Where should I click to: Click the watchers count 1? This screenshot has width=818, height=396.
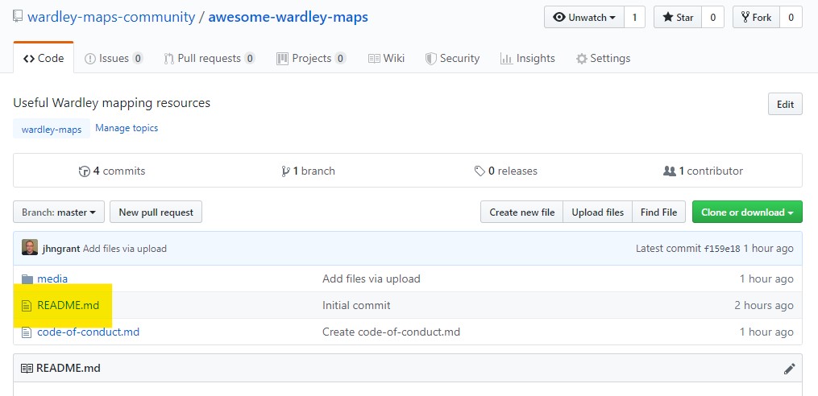pyautogui.click(x=634, y=17)
